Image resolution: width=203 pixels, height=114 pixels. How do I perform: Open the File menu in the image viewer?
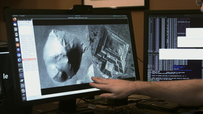tap(19, 19)
